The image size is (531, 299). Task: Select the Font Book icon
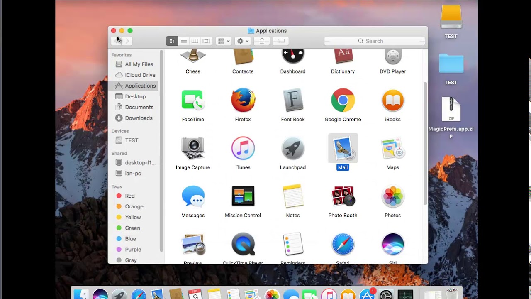[x=293, y=100]
